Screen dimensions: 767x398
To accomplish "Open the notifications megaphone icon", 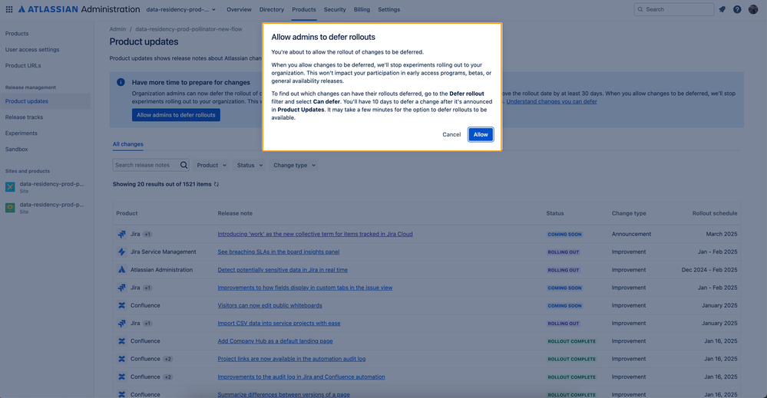I will click(x=722, y=9).
